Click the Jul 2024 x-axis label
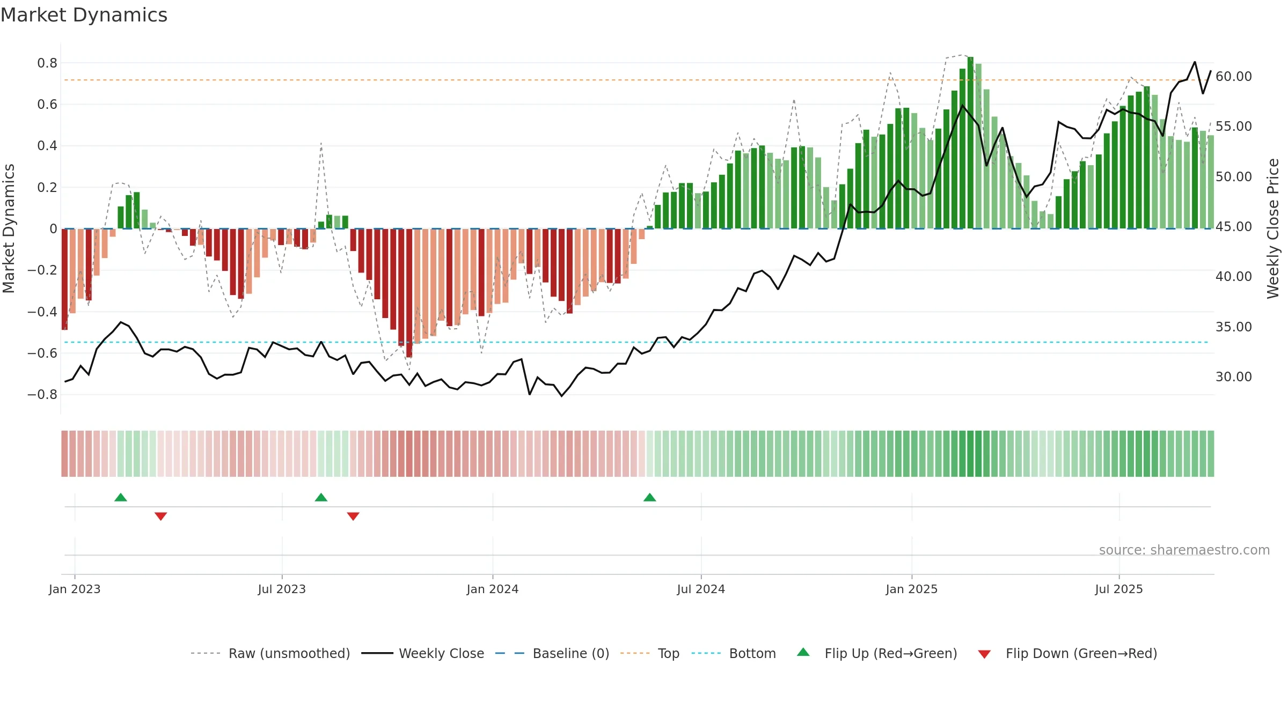The image size is (1288, 724). (701, 589)
